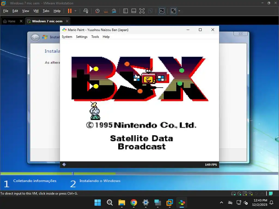
Task: Open the emulator Help menu
Action: pyautogui.click(x=106, y=37)
